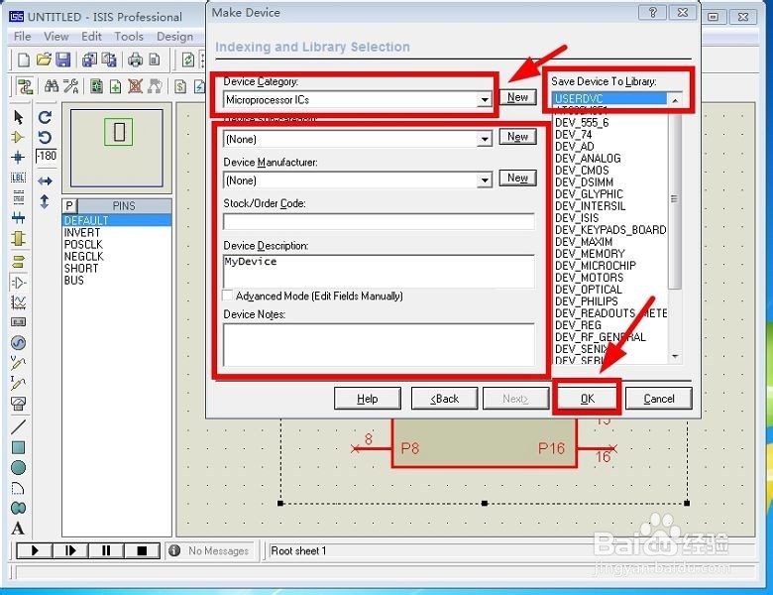Select DEV_ANALOG in the library list
Screen dimensions: 773x595
pos(588,159)
